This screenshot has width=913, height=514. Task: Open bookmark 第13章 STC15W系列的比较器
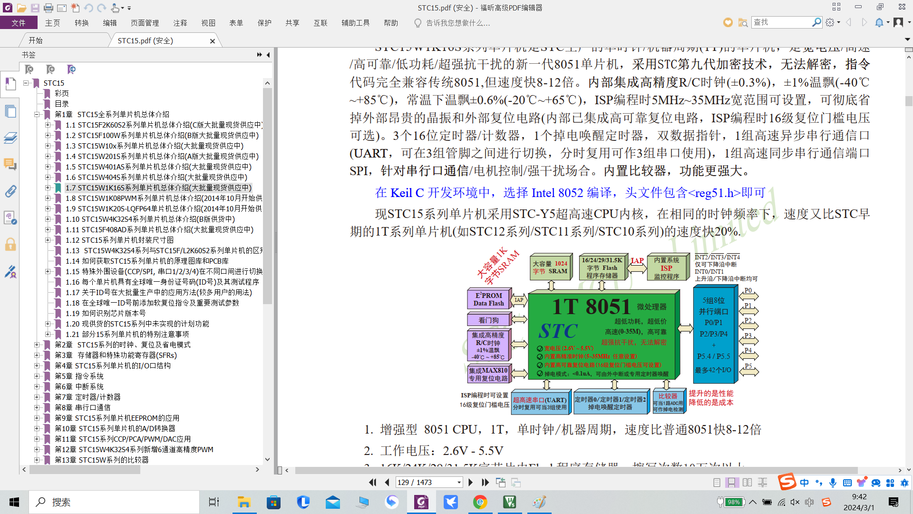coord(102,460)
